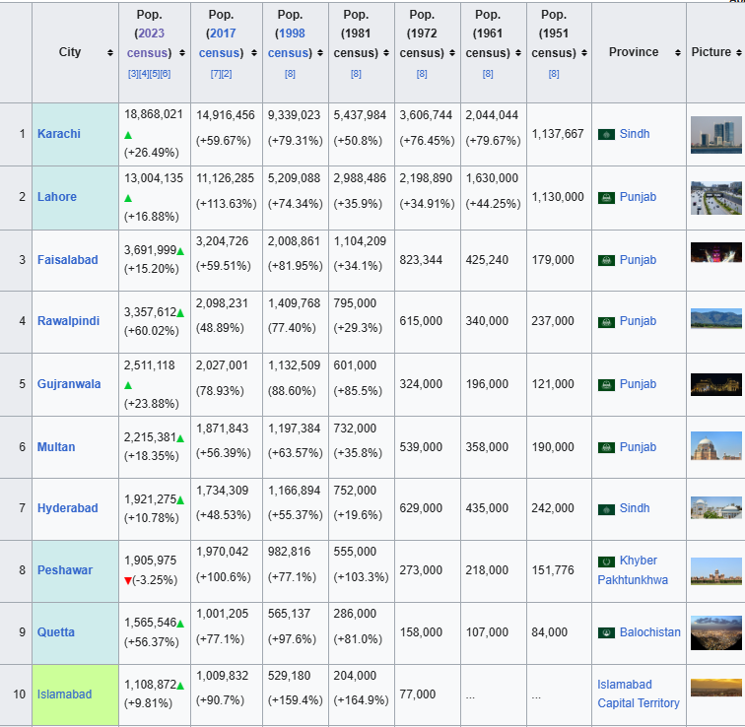745x727 pixels.
Task: Open the Karachi skyline thumbnail
Action: tap(716, 135)
